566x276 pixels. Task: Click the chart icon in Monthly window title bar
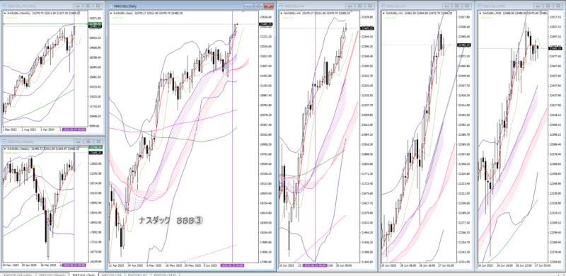pos(4,6)
